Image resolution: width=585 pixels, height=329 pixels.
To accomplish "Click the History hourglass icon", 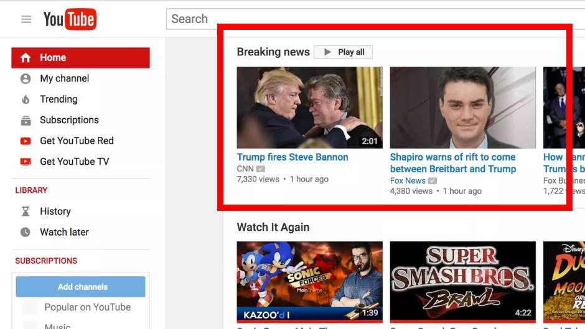I will (26, 211).
